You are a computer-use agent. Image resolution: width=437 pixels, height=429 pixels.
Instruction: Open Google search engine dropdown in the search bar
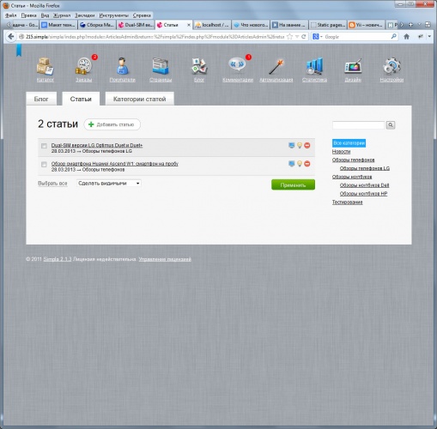click(x=318, y=37)
